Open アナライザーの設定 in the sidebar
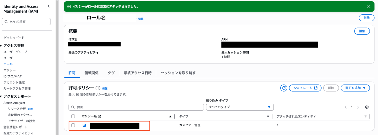Viewport: 378px width, 135px height. point(22,121)
